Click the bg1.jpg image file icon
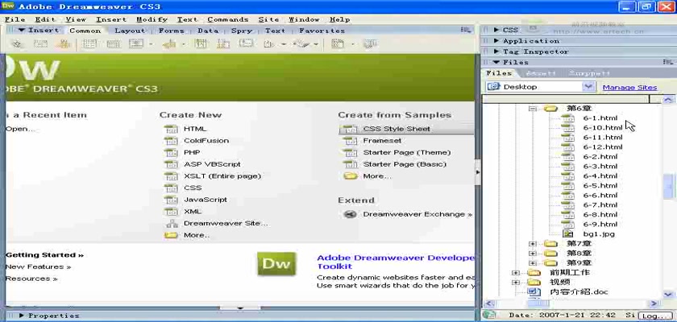 coord(568,234)
